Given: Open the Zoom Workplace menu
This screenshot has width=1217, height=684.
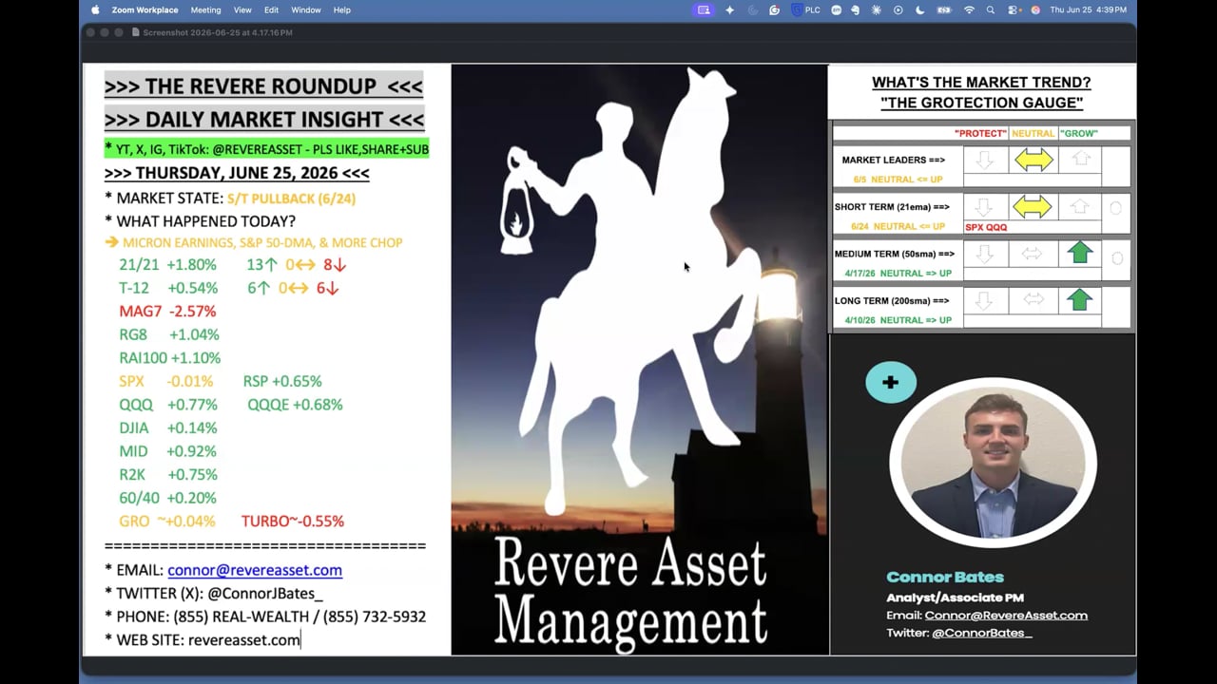Looking at the screenshot, I should pos(145,9).
